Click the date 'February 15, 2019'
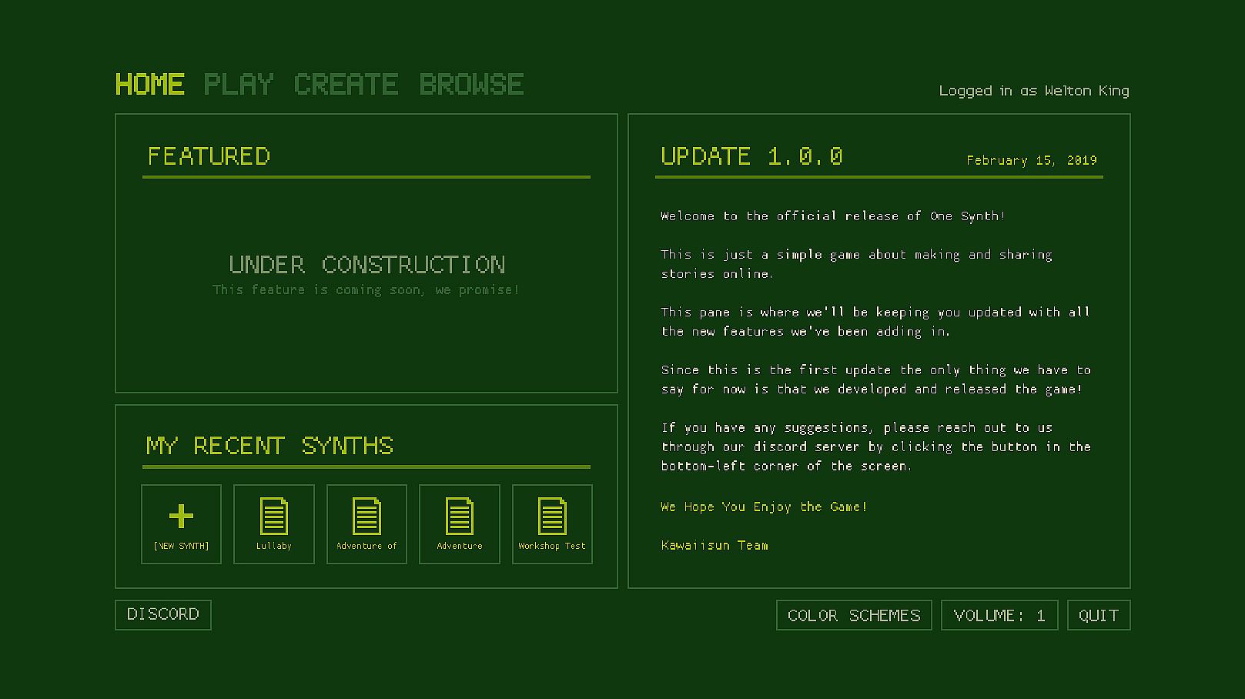Image resolution: width=1245 pixels, height=699 pixels. 1032,160
